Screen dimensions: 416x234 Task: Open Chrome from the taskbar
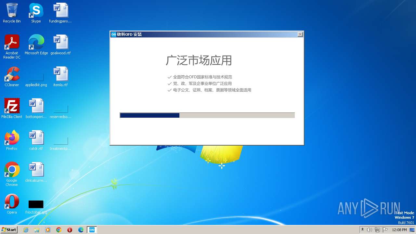pos(59,230)
